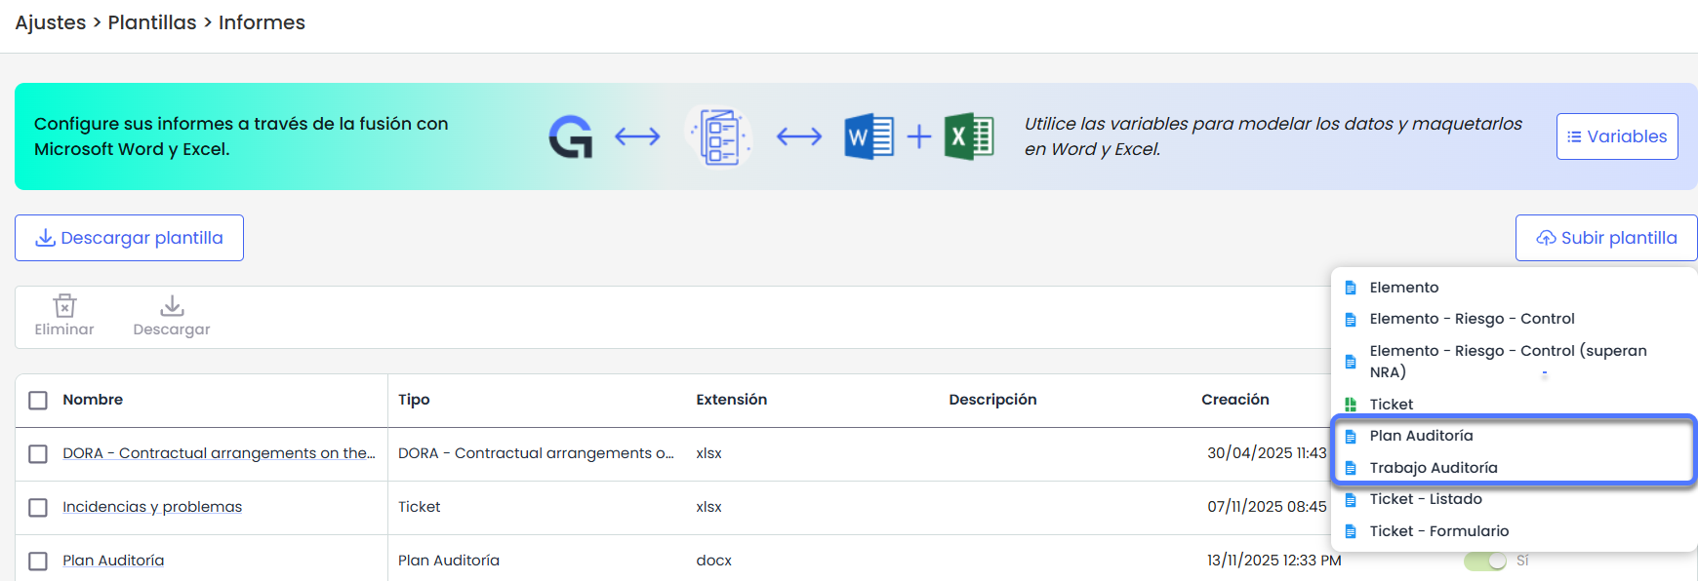Click the checklist document icon in banner
Screen dimensions: 1698x581
(719, 136)
